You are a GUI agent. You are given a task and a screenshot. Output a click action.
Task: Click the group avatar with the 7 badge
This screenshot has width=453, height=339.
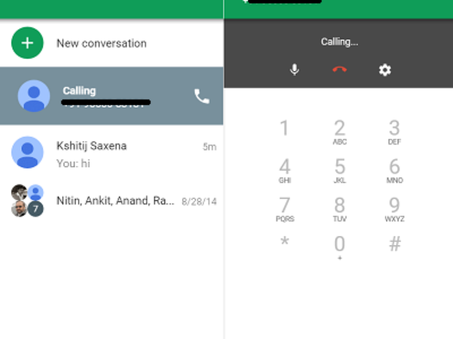pos(28,201)
